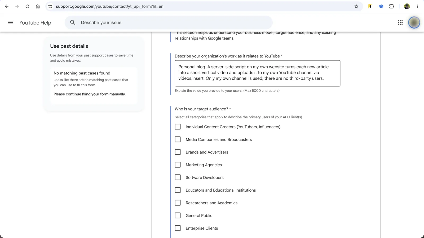Click 'Select all categories that apply' hint
The image size is (424, 238).
[239, 117]
